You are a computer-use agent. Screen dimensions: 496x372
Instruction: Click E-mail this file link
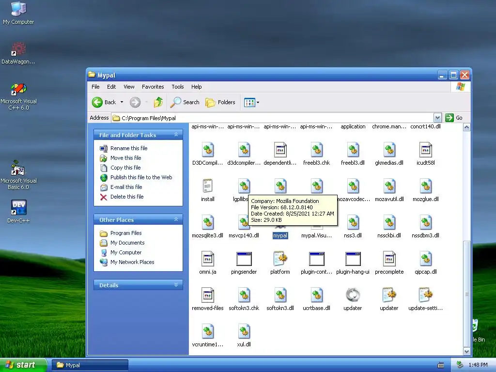coord(126,187)
